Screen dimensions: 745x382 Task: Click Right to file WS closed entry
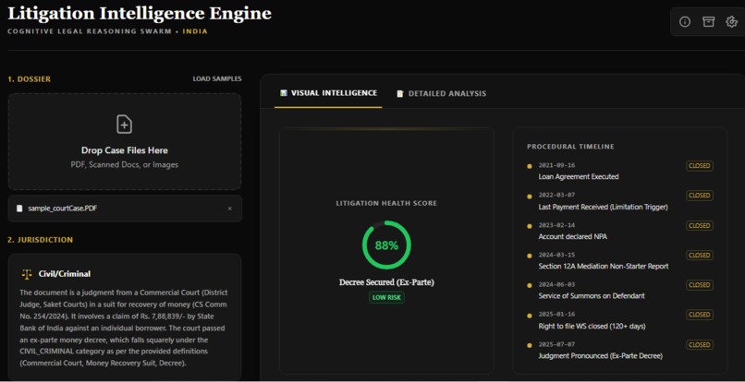click(592, 326)
